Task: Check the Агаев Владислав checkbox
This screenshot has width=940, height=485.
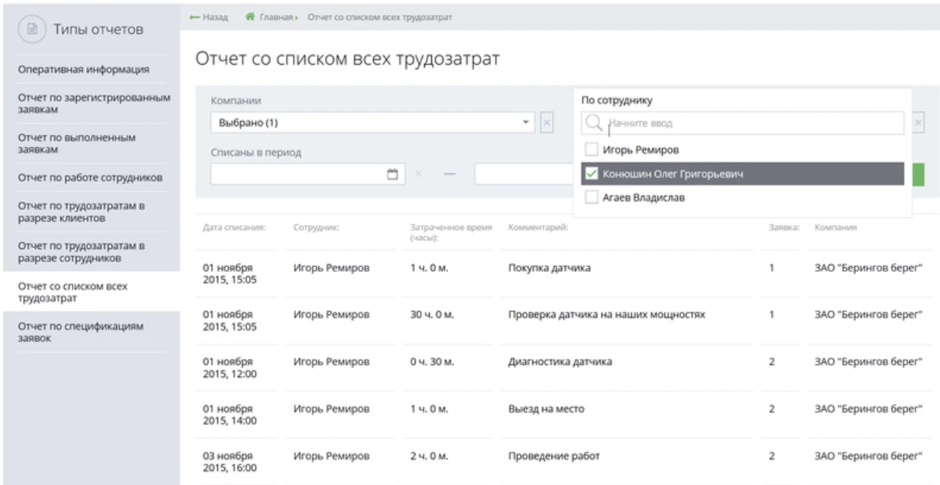Action: pyautogui.click(x=591, y=197)
